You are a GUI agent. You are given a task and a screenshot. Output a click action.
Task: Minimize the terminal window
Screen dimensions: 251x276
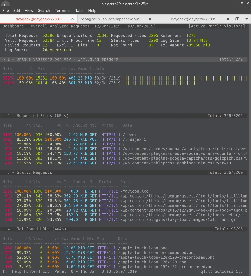[x=236, y=3]
